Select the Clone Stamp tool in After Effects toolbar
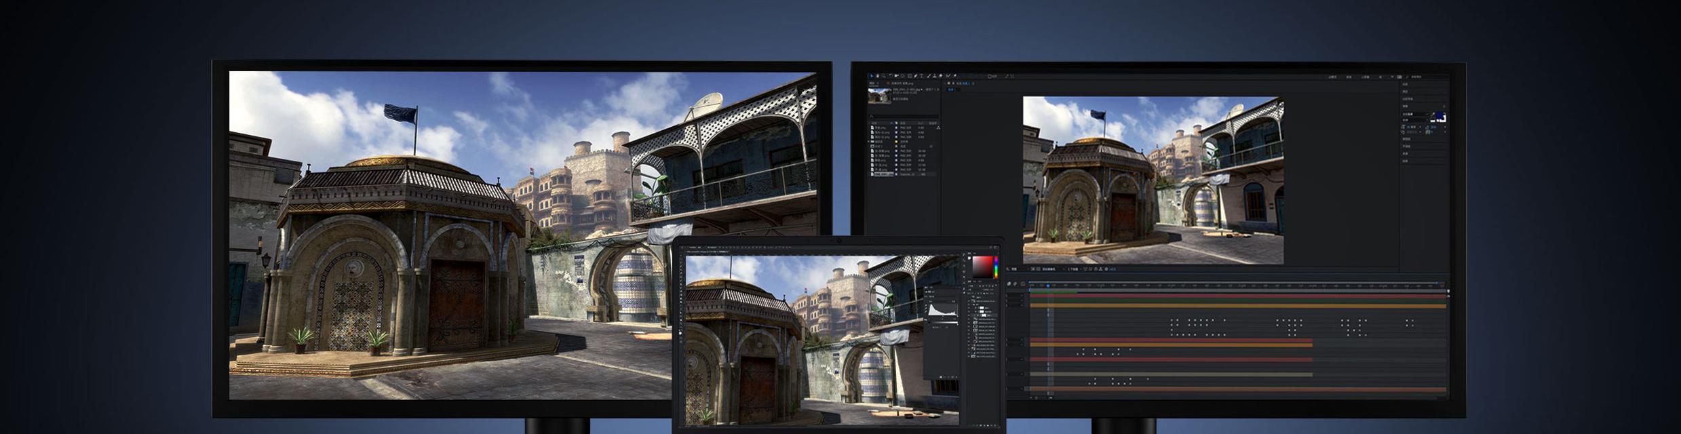Viewport: 1681px width, 434px height. coord(935,76)
